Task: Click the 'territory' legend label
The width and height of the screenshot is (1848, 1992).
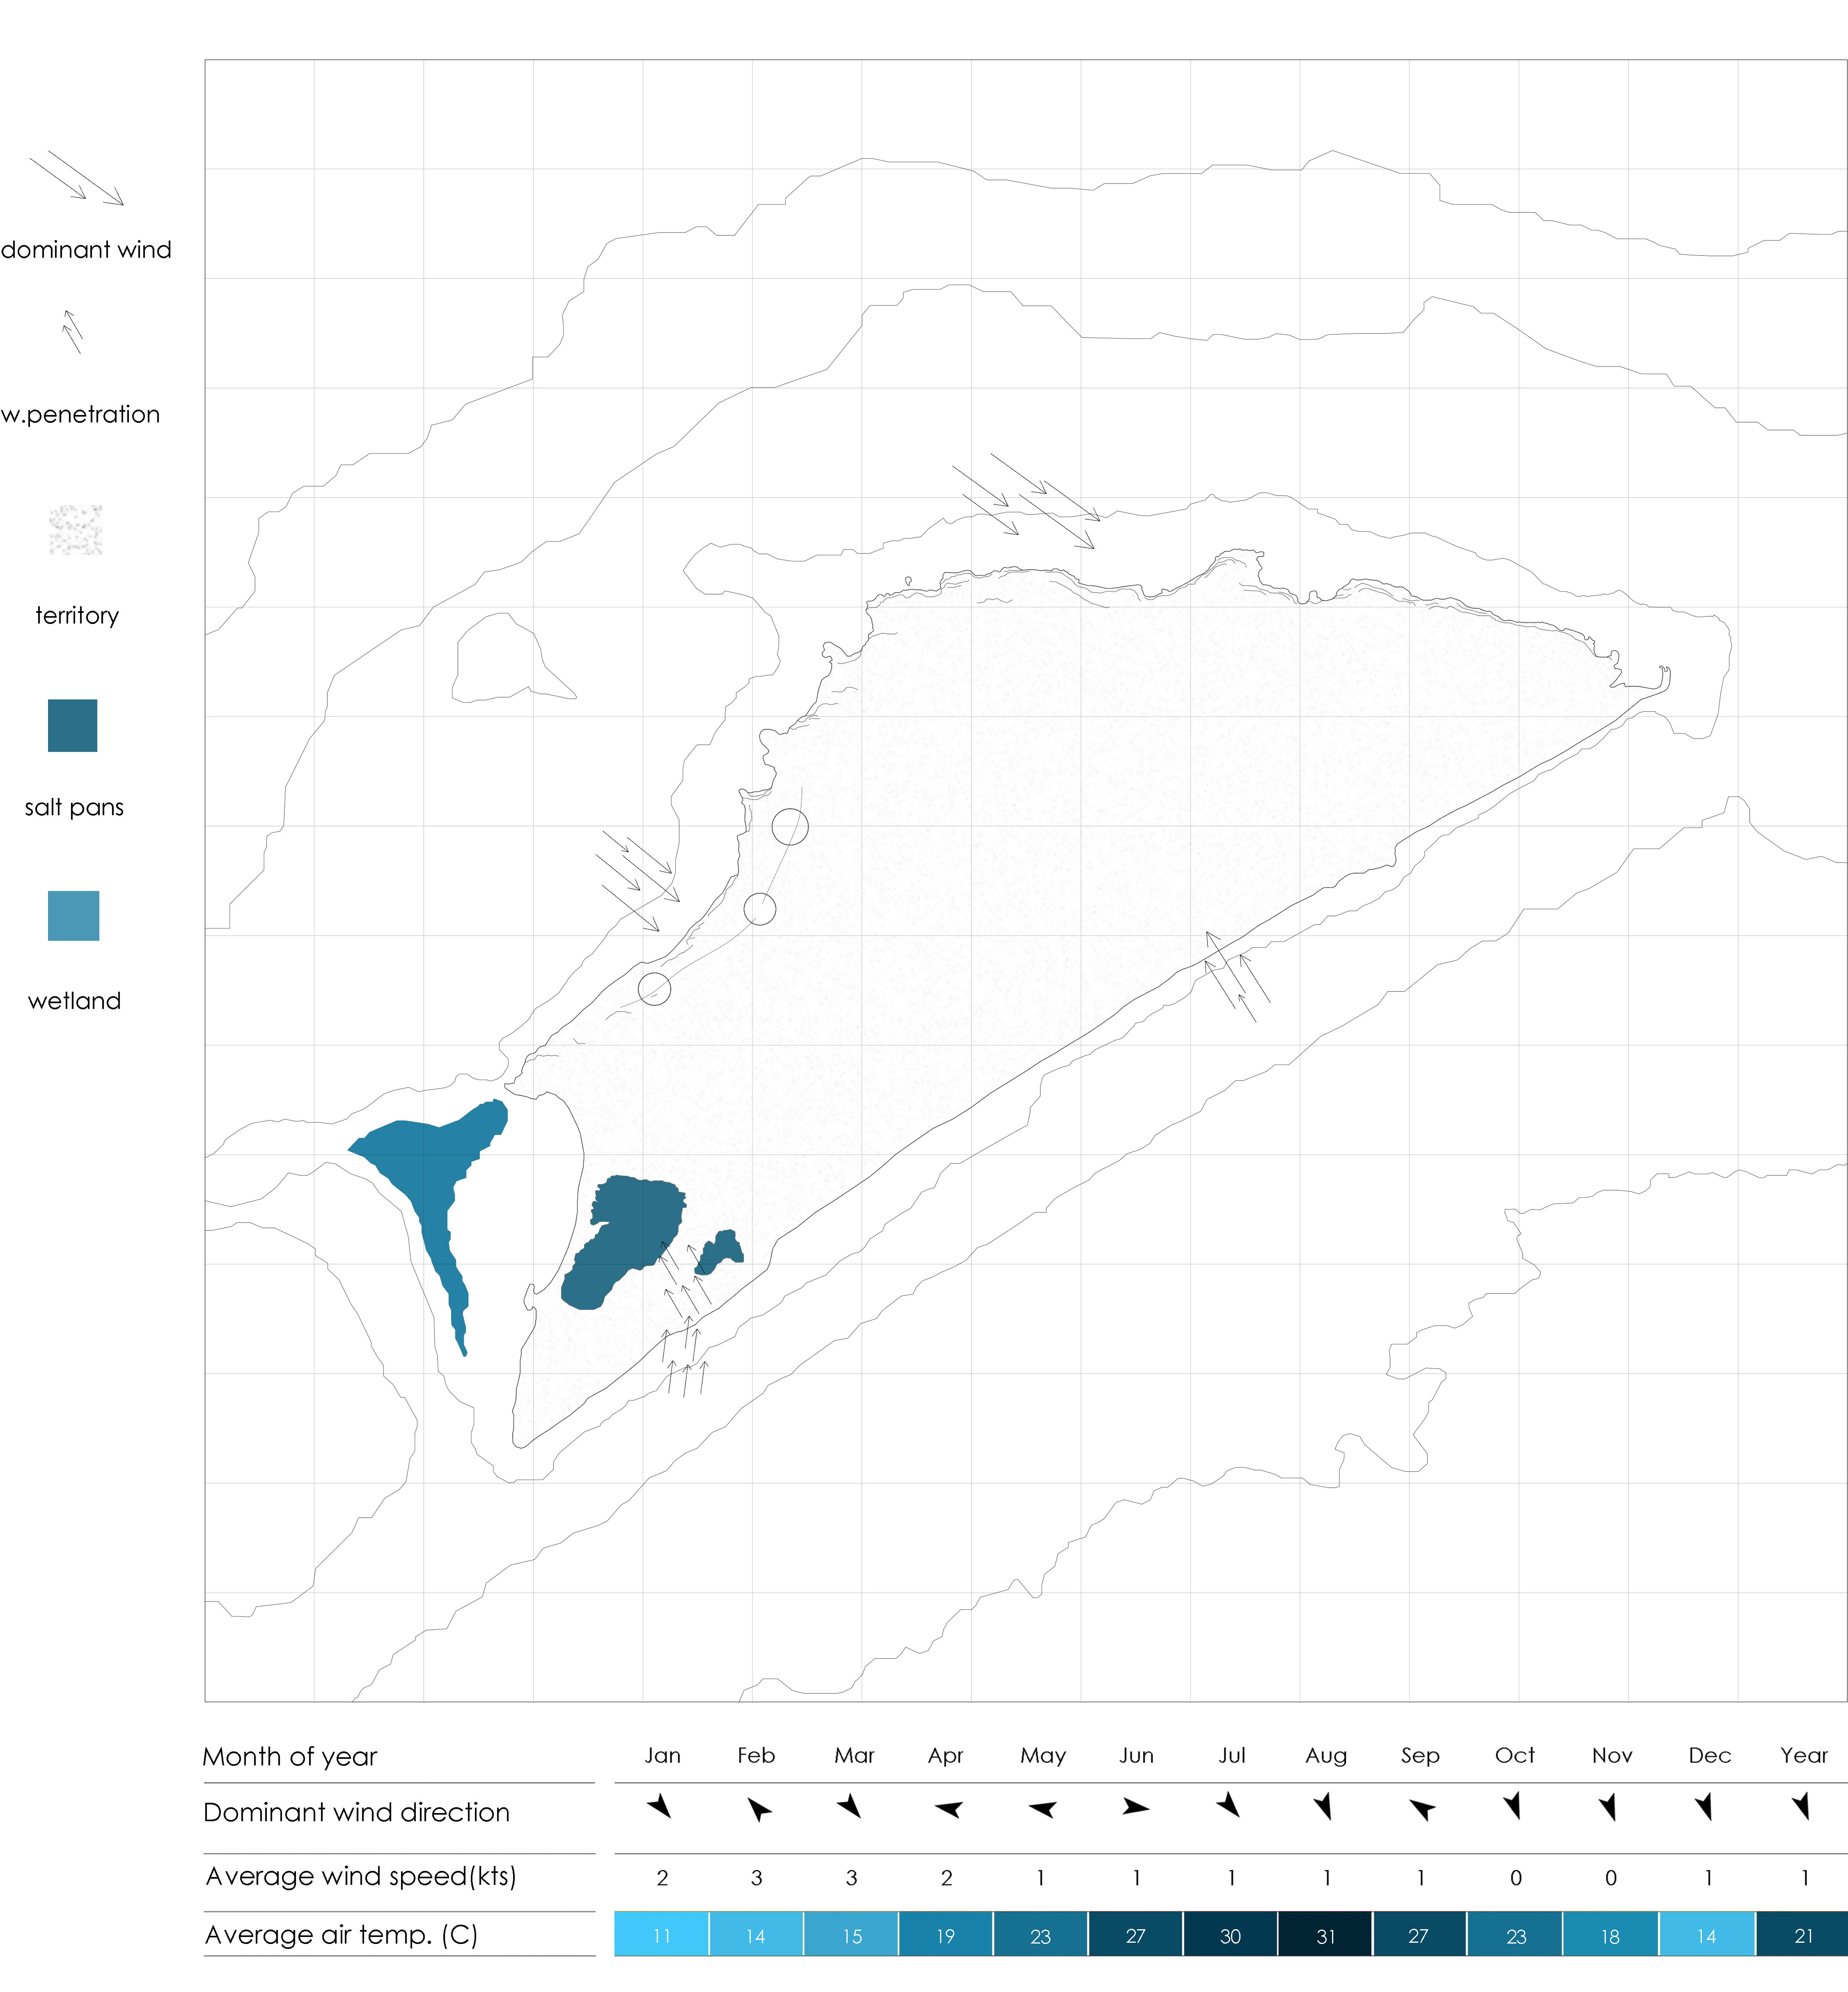Action: point(77,615)
